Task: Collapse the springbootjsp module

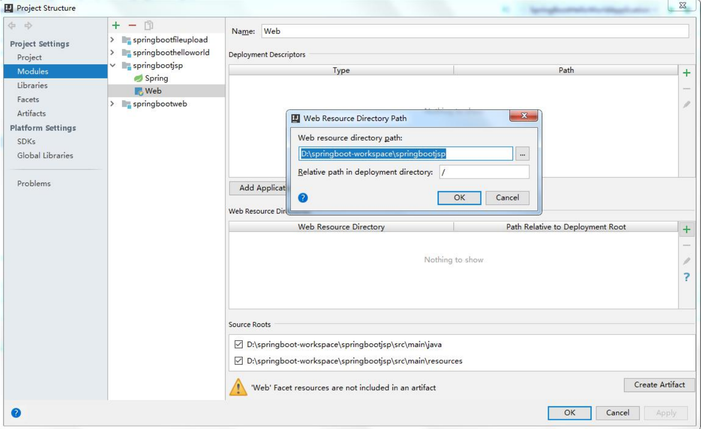Action: [x=111, y=66]
